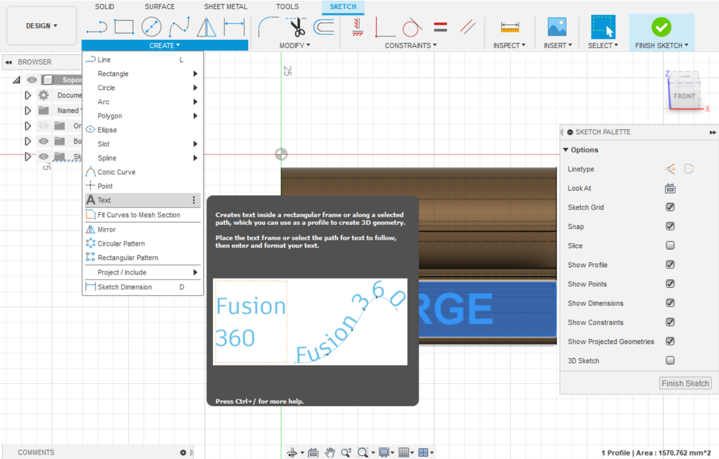
Task: Expand the Named Views tree node
Action: tap(27, 110)
